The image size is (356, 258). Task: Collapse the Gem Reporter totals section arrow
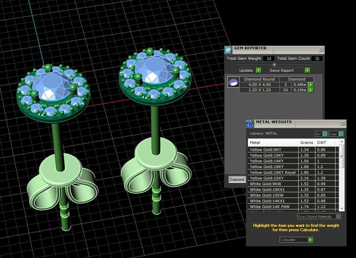coord(274,64)
